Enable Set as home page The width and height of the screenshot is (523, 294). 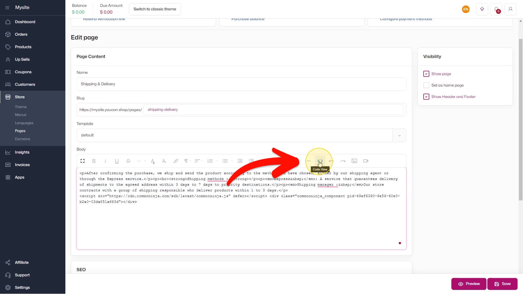[426, 85]
